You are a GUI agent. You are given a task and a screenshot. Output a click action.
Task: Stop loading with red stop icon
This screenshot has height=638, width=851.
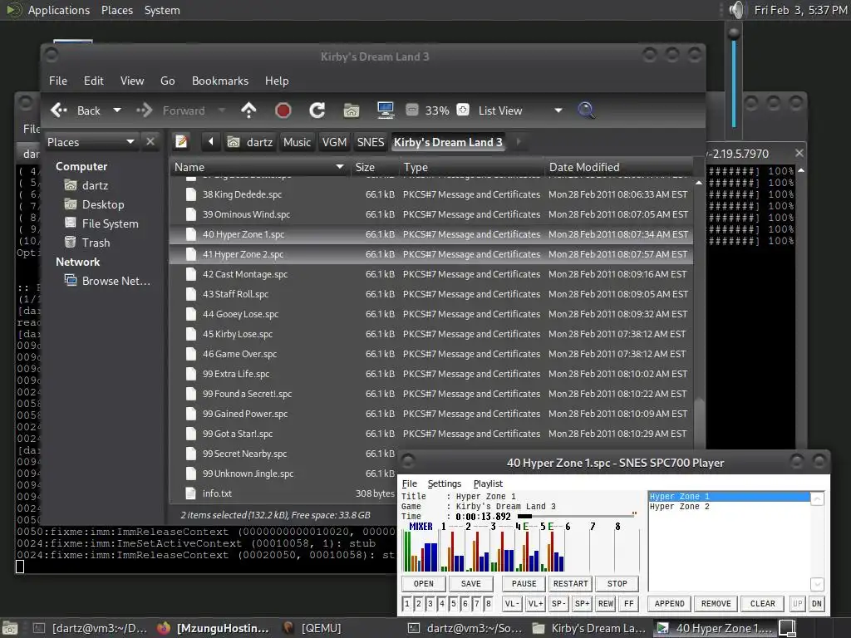pyautogui.click(x=283, y=110)
